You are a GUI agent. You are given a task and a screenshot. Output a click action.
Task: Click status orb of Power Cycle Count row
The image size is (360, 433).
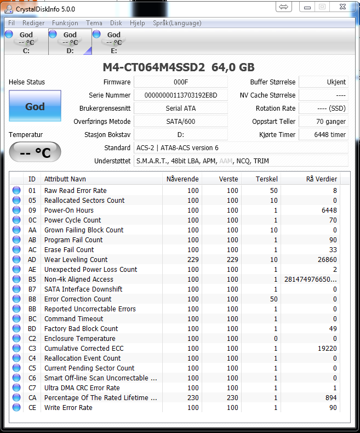[16, 220]
